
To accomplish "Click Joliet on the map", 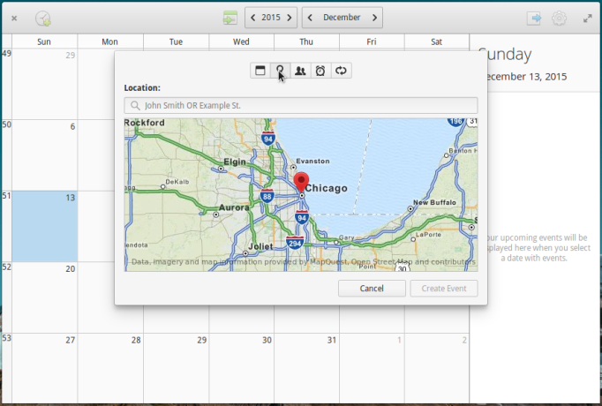I will click(x=260, y=246).
